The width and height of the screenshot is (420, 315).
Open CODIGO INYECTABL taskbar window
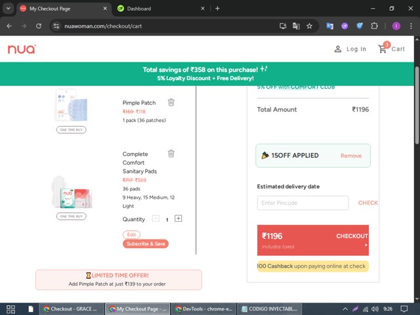click(x=270, y=309)
